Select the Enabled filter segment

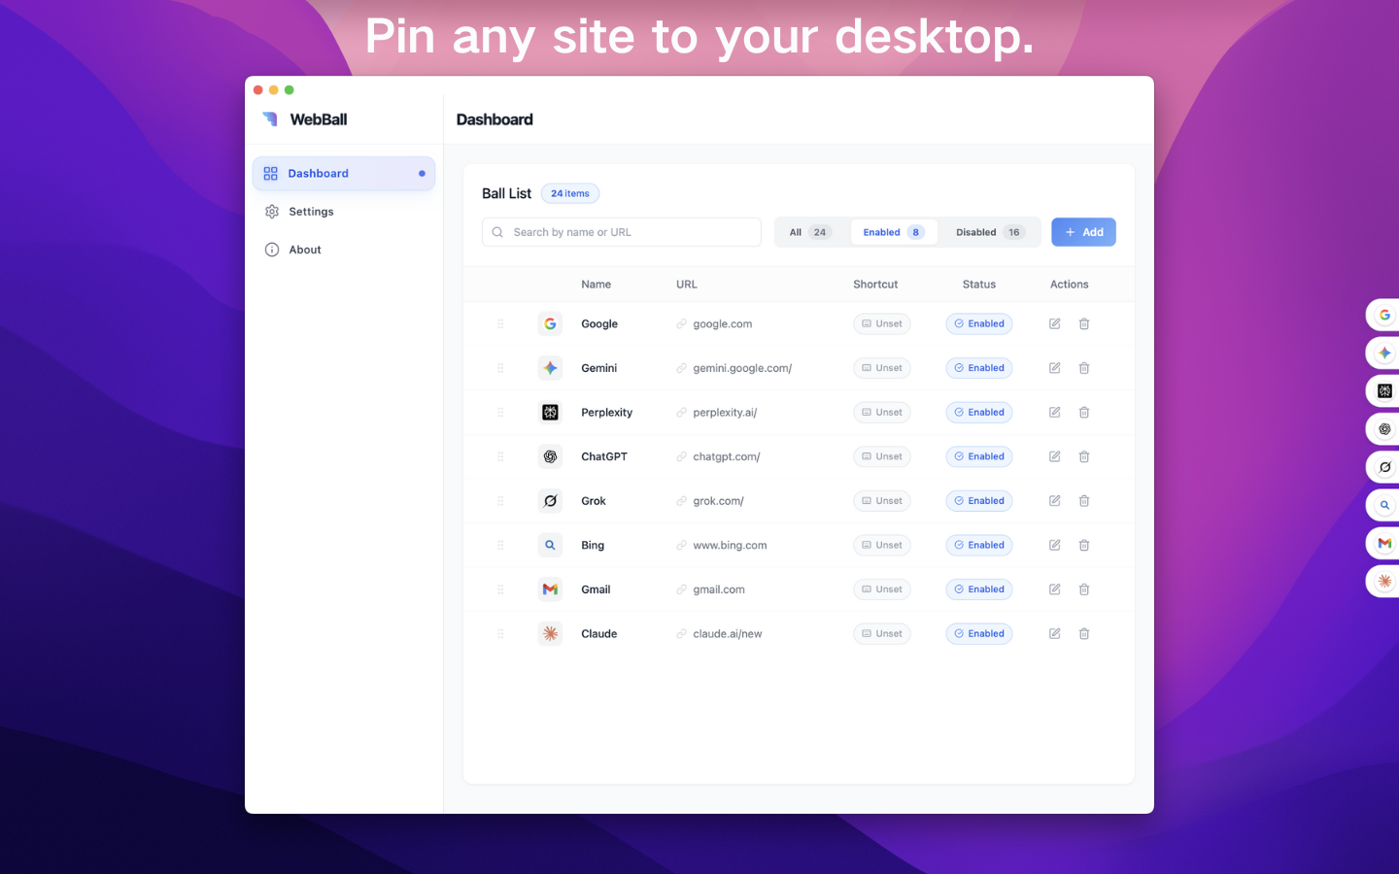(x=892, y=232)
